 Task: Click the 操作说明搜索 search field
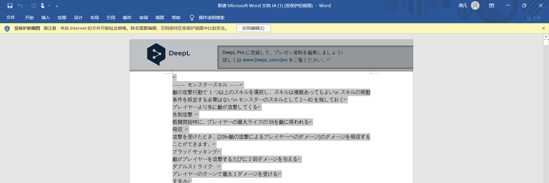212,18
